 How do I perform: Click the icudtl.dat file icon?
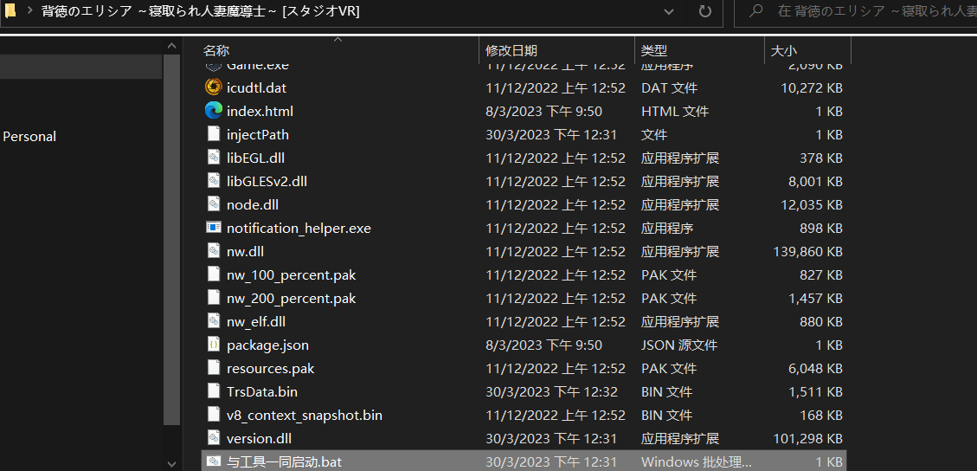coord(214,87)
